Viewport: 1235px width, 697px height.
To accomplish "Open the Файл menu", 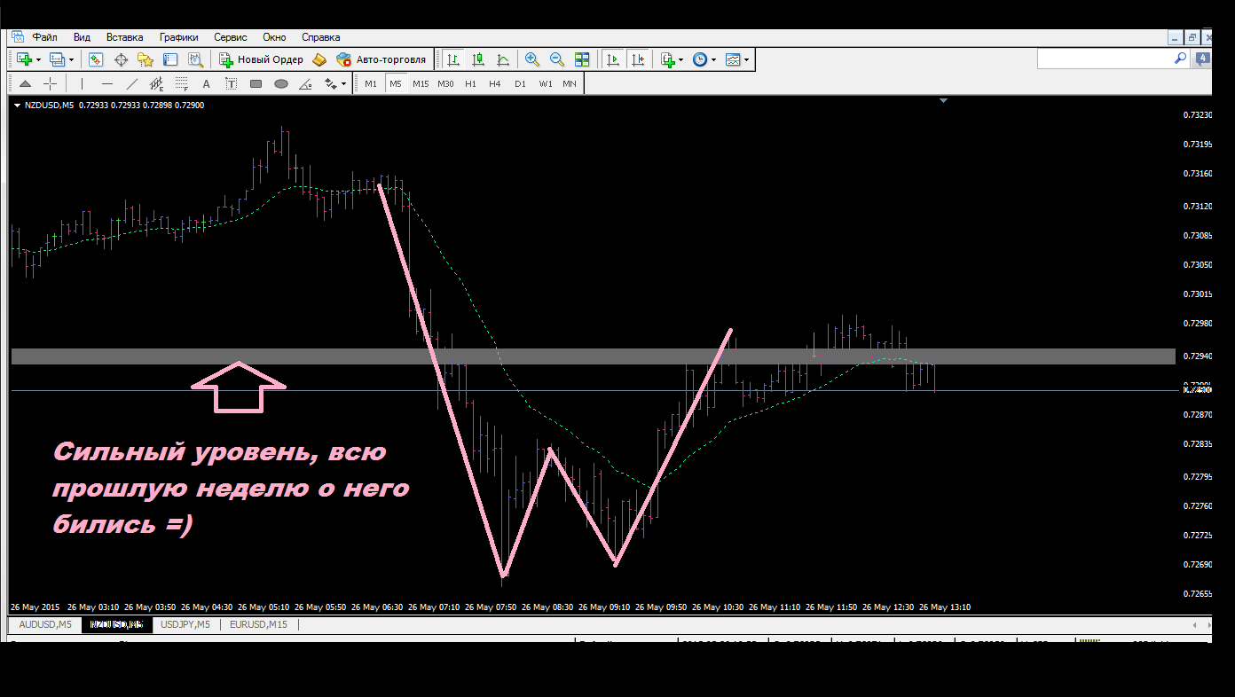I will click(x=45, y=37).
